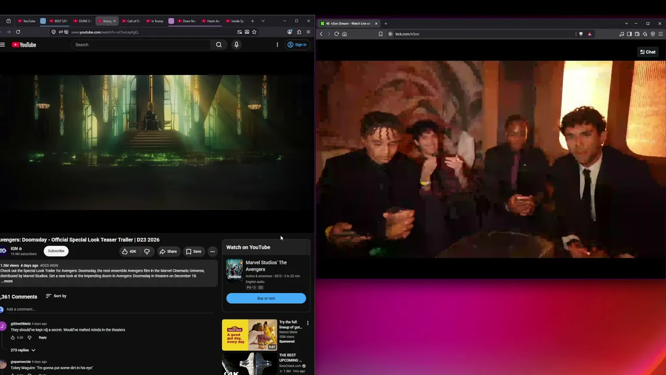The width and height of the screenshot is (666, 375).
Task: Open the Sort by comments dropdown
Action: pos(56,296)
